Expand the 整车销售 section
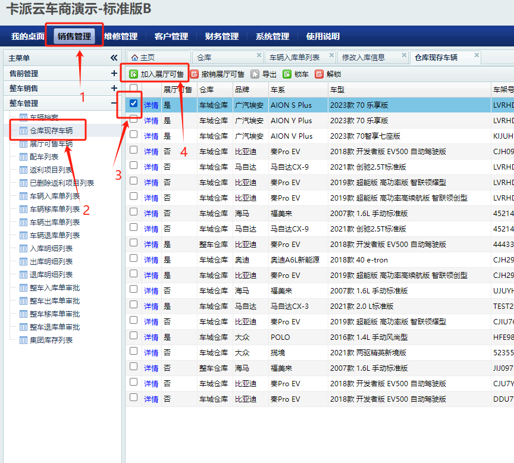The image size is (514, 463). point(114,88)
